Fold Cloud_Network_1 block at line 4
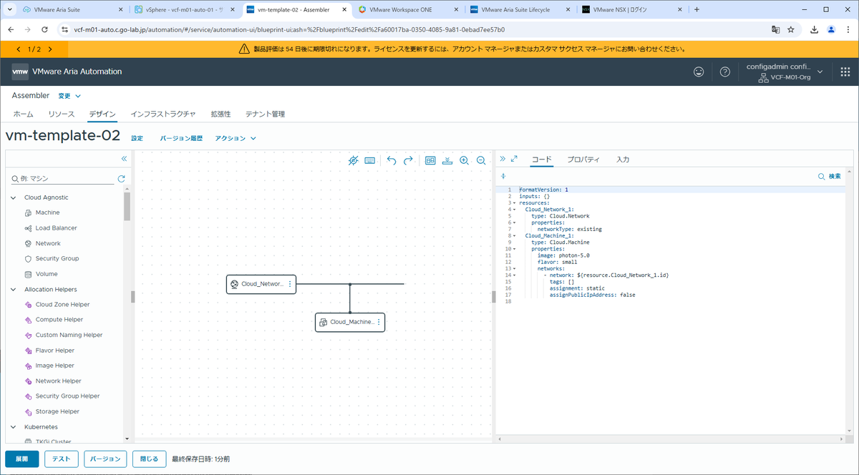859x475 pixels. pyautogui.click(x=514, y=209)
